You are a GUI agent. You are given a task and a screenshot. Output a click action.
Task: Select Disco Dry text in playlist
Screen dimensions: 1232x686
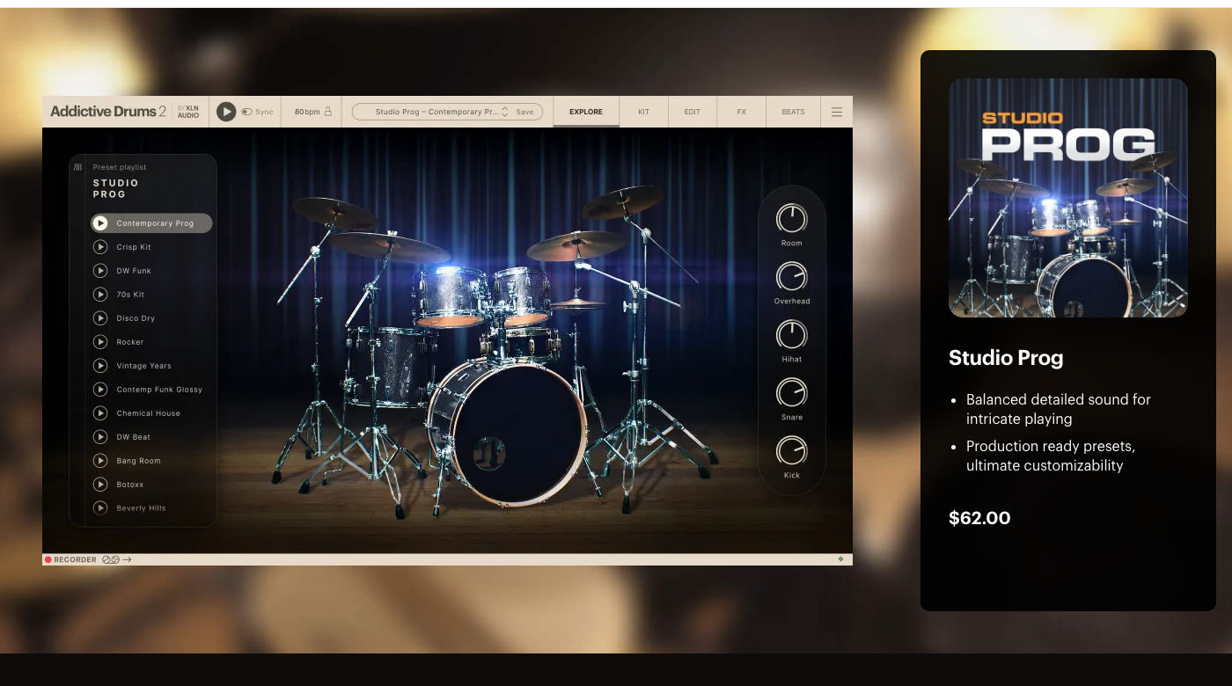click(x=136, y=318)
